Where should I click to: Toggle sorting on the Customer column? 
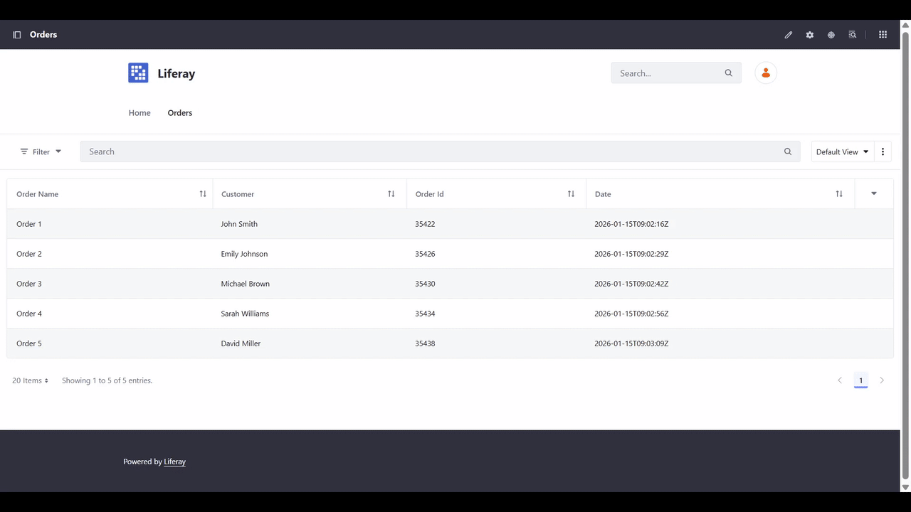391,194
